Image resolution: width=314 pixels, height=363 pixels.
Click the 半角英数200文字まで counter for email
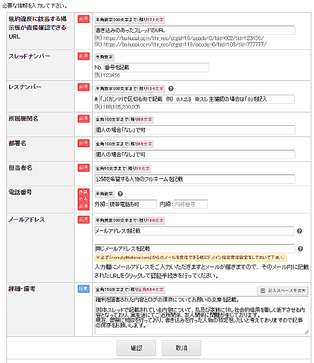point(130,221)
